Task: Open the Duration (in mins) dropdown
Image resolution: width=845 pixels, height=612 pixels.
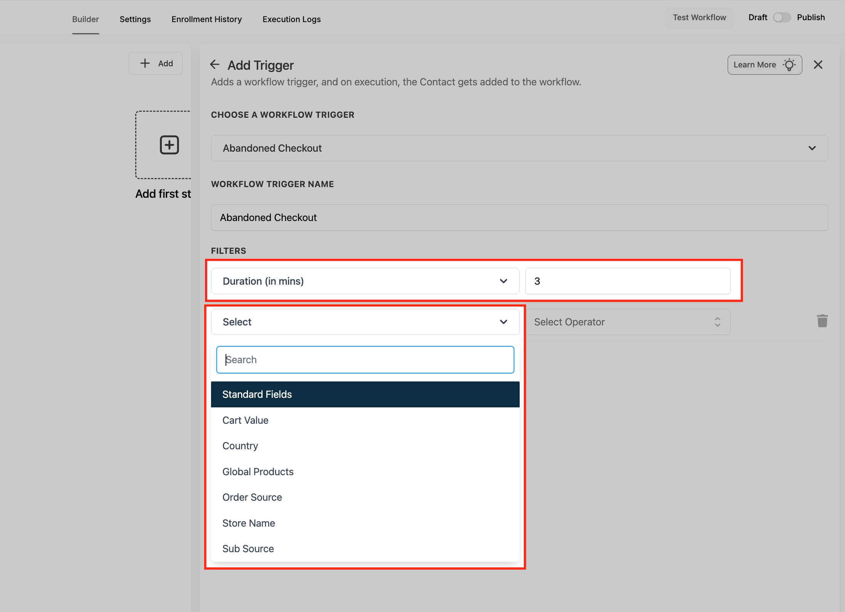Action: pyautogui.click(x=365, y=281)
